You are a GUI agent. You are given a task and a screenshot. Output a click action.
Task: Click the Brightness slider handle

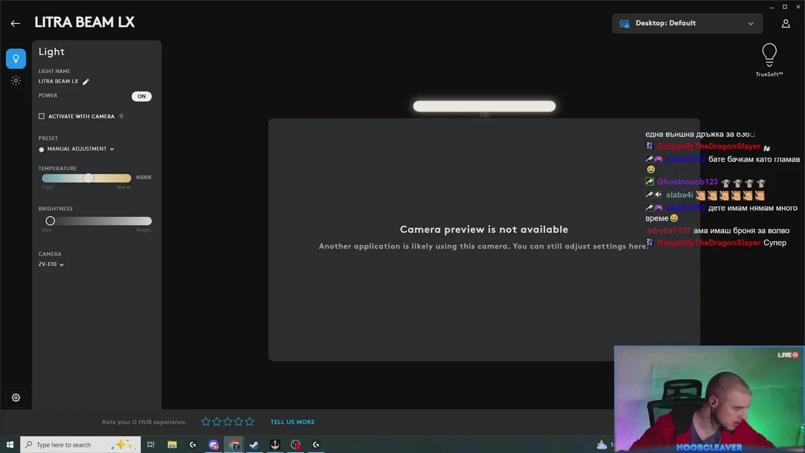50,221
